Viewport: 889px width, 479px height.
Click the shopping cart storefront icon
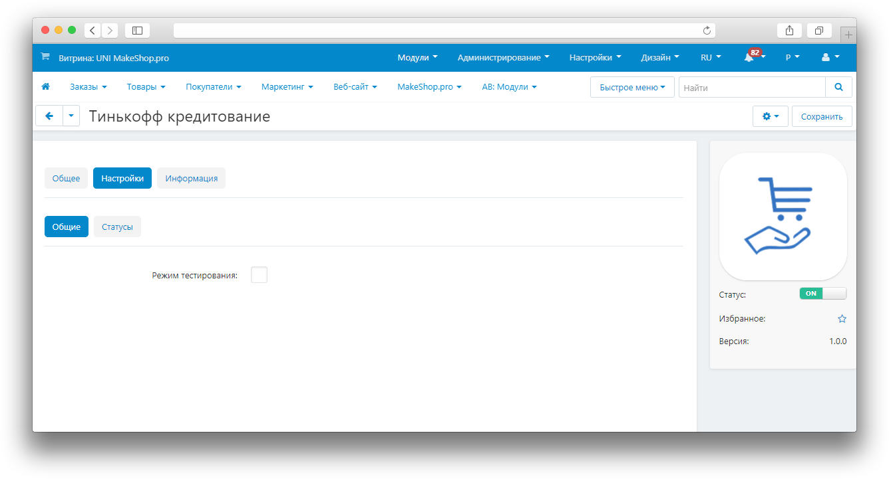(x=45, y=58)
